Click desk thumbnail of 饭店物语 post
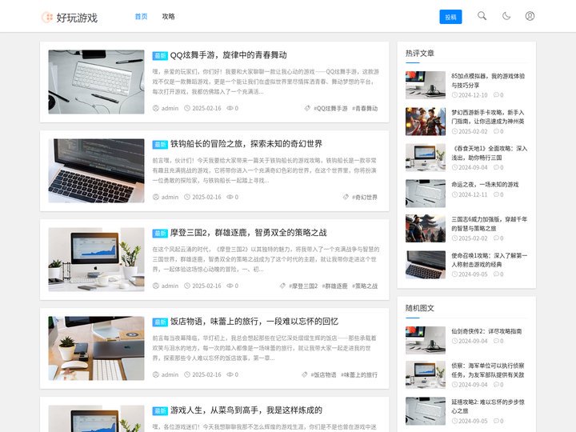 96,348
